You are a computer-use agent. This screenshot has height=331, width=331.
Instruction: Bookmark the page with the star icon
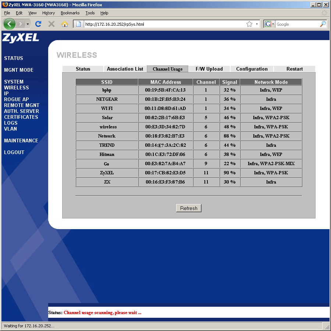point(249,24)
